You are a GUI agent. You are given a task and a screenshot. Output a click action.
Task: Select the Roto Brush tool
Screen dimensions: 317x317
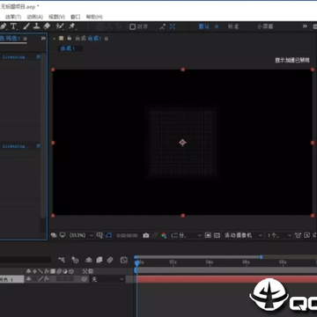point(60,26)
